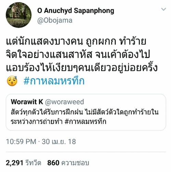
Task: Click the likes count number 860
Action: 53,163
